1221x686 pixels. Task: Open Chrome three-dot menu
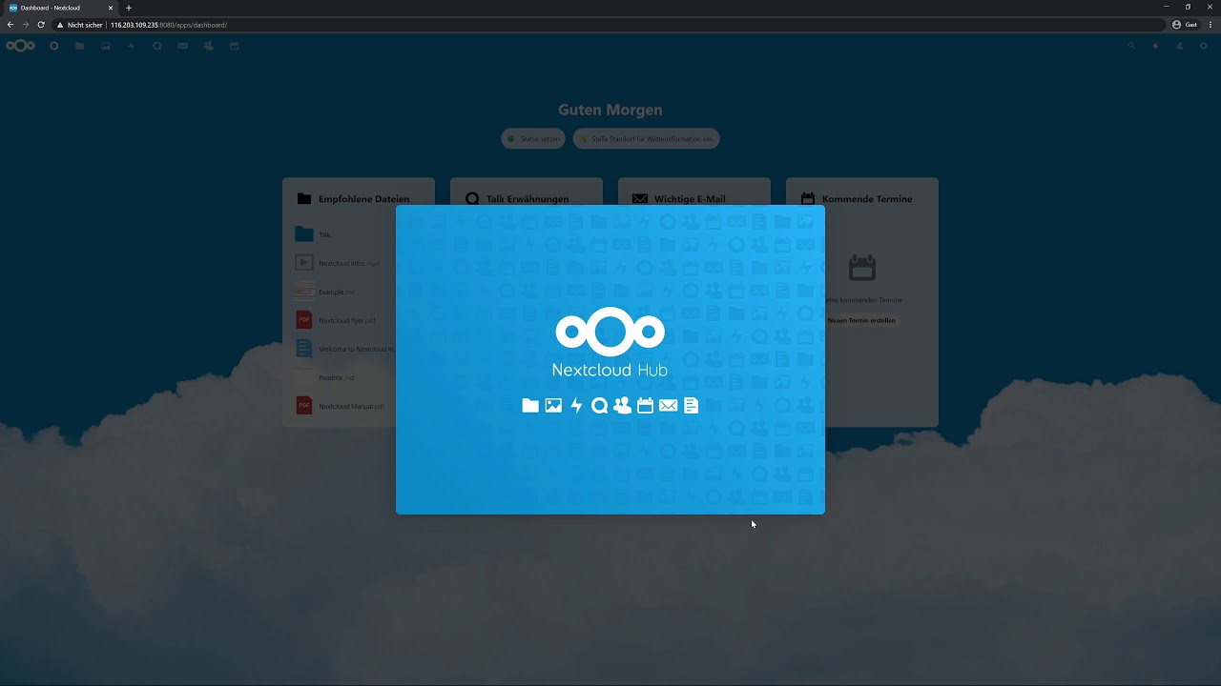(1210, 25)
